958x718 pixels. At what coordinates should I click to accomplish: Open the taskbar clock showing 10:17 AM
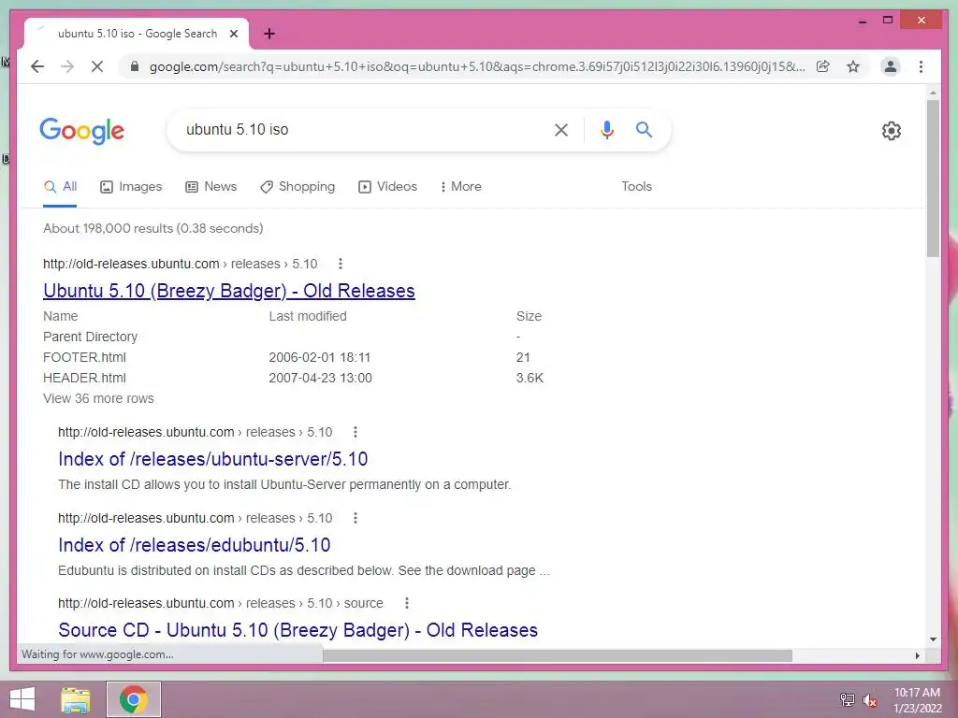click(x=917, y=700)
